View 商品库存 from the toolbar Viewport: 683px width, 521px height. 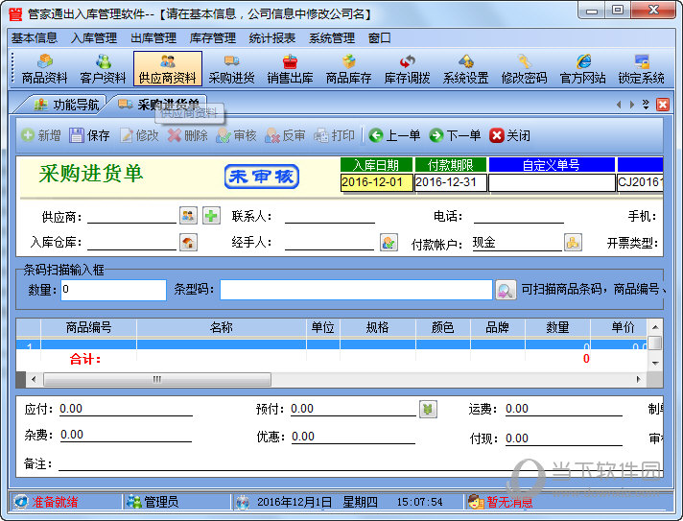(x=348, y=69)
